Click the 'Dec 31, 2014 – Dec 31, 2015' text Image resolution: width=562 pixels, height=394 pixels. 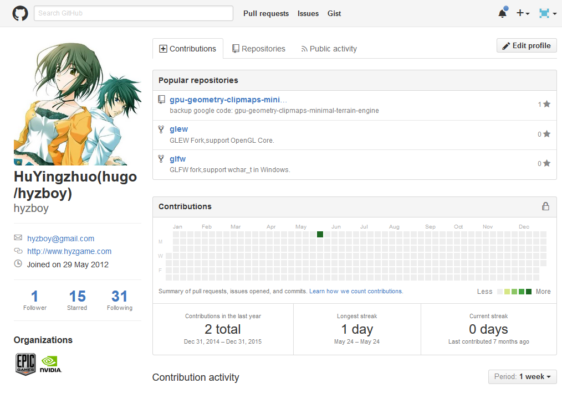click(x=223, y=342)
